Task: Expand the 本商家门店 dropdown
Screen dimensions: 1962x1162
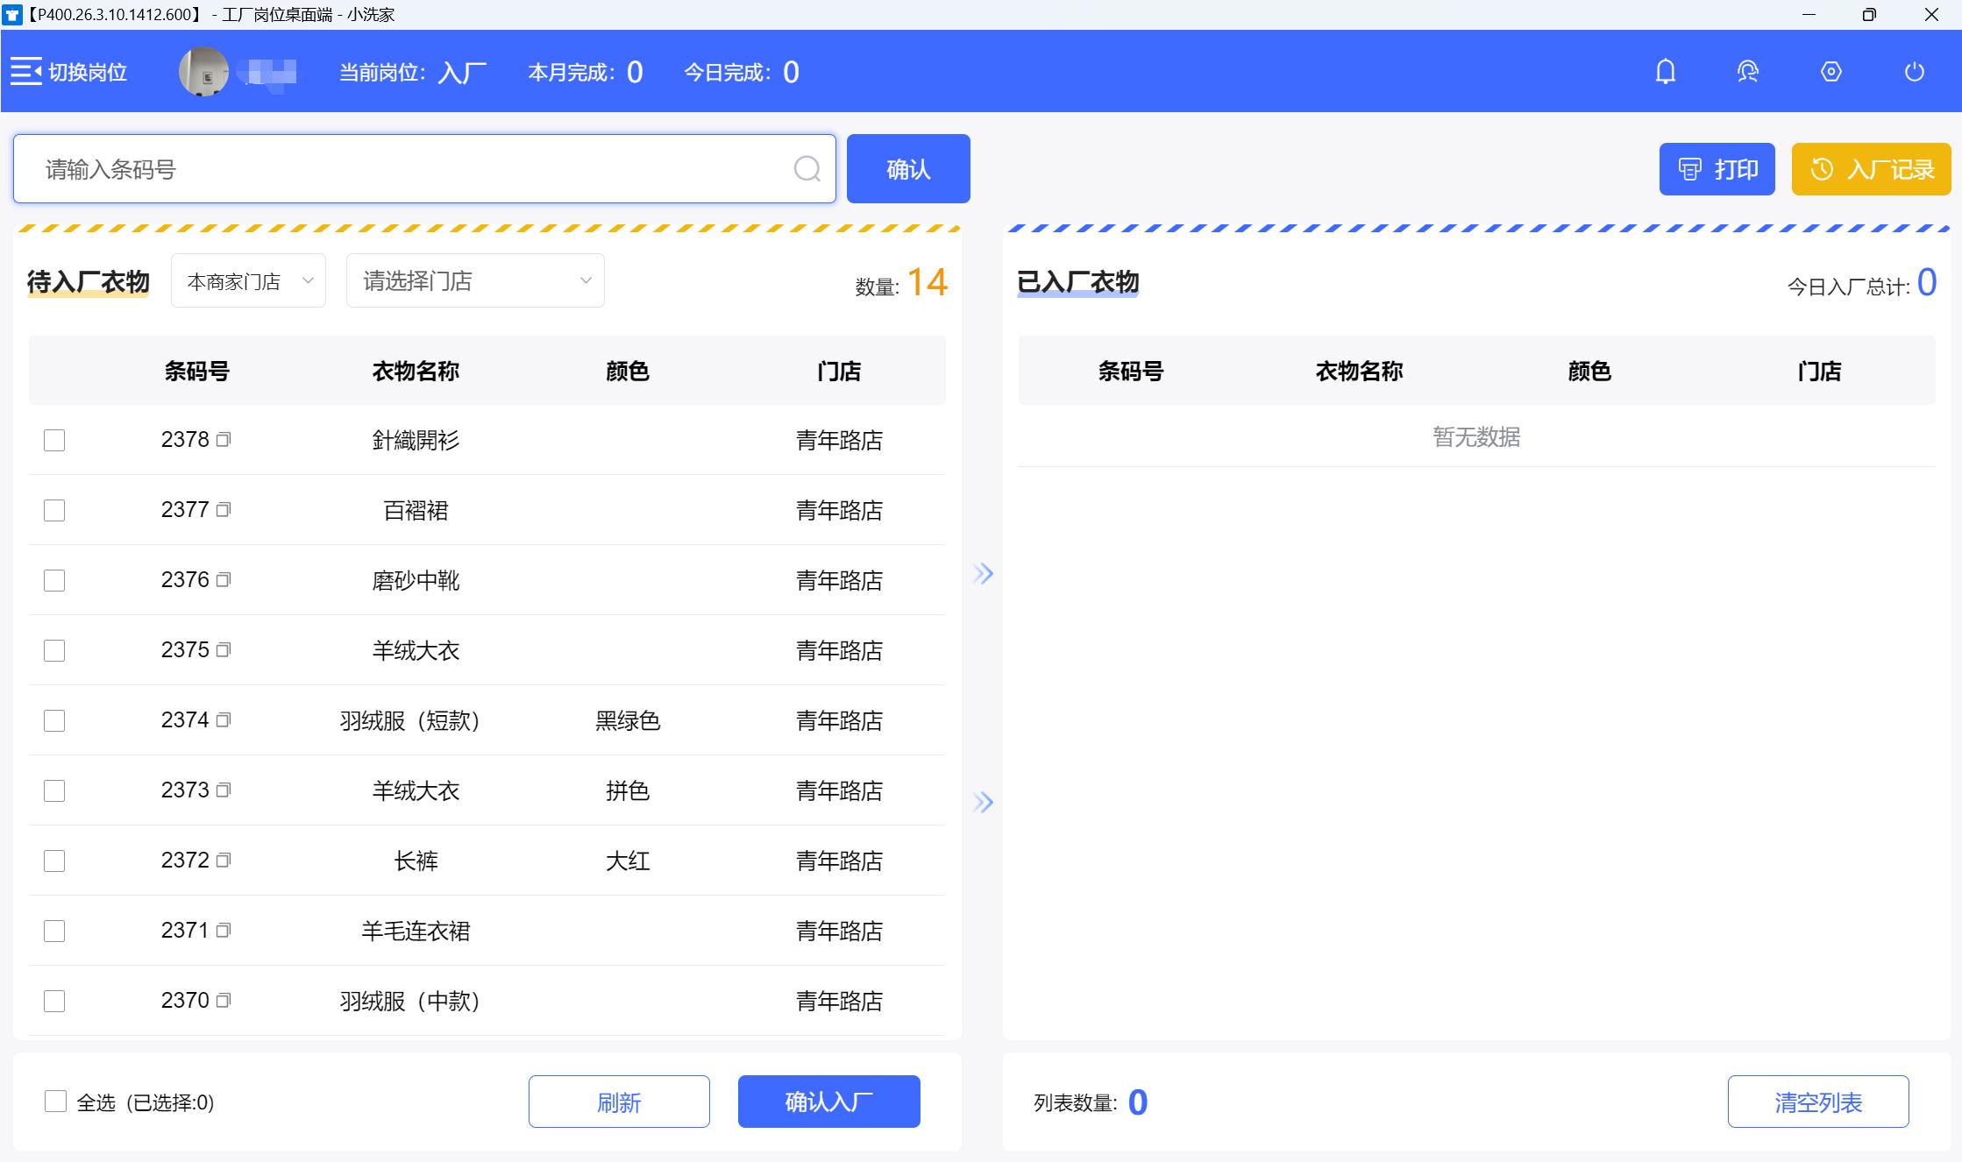Action: (x=248, y=281)
